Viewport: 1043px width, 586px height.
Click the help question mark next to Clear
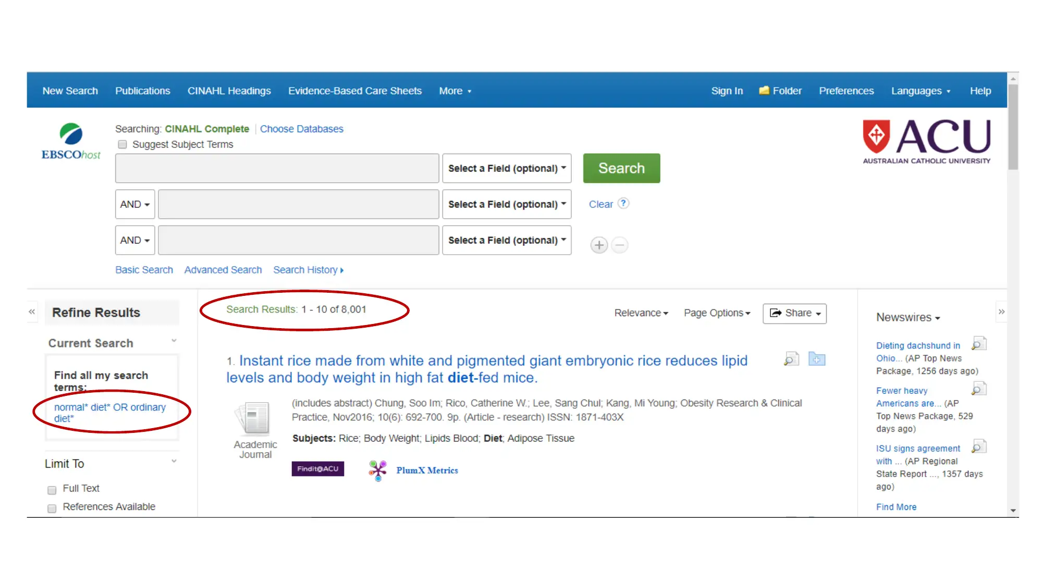pos(623,203)
